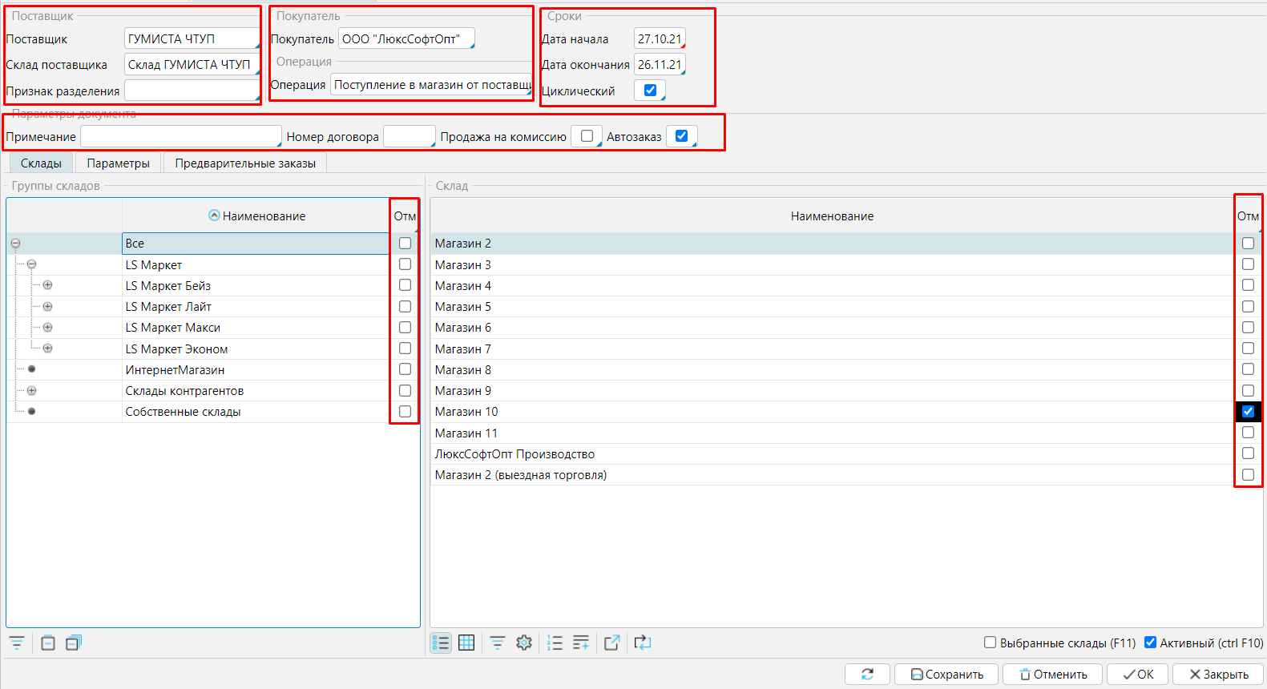This screenshot has height=689, width=1267.
Task: Switch to Предварительные заказы tab
Action: (245, 163)
